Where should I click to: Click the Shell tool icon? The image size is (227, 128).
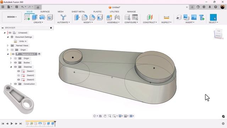click(100, 17)
